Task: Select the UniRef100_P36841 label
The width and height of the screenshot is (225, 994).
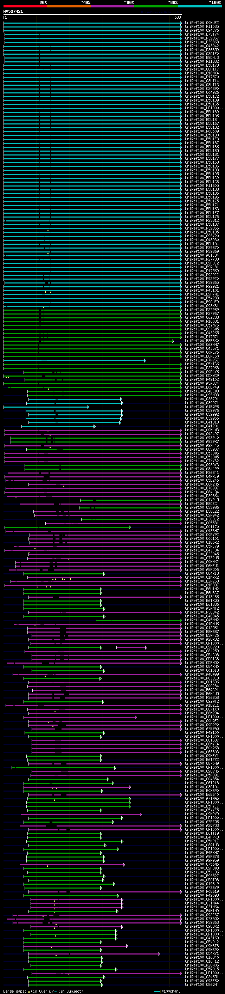Action: (x=202, y=472)
